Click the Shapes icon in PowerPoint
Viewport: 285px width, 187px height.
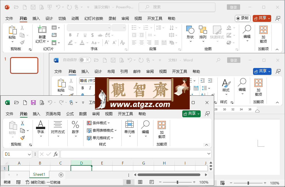(x=190, y=30)
